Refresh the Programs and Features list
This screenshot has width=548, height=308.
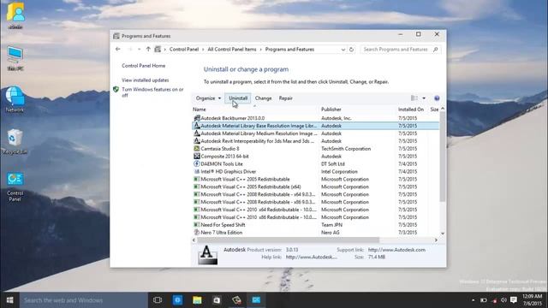(351, 50)
